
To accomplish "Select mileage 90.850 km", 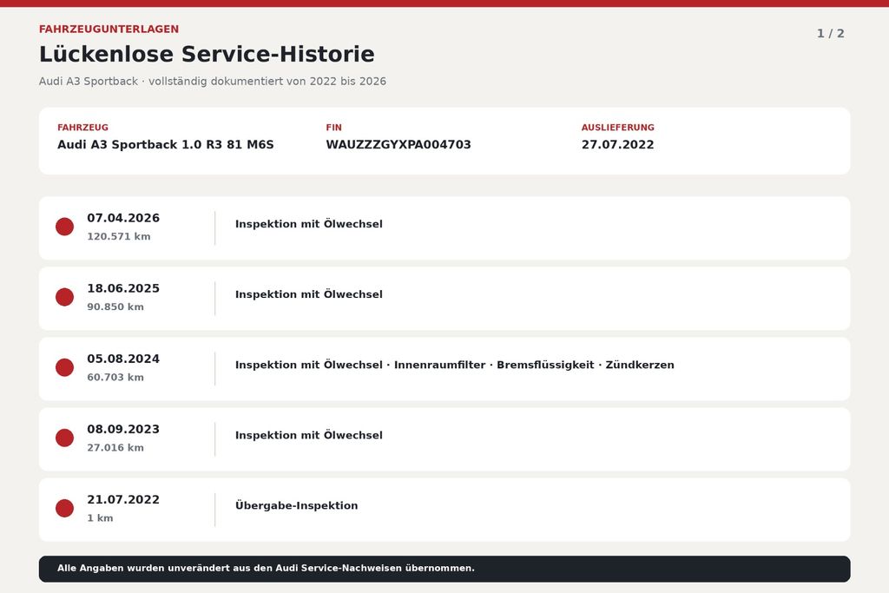I will click(115, 306).
